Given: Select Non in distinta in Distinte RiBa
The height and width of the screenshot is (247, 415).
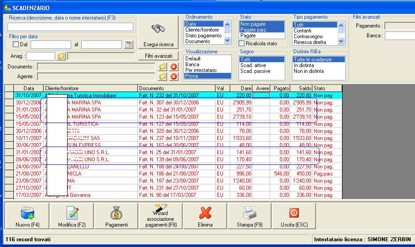Looking at the screenshot, I should (x=319, y=71).
